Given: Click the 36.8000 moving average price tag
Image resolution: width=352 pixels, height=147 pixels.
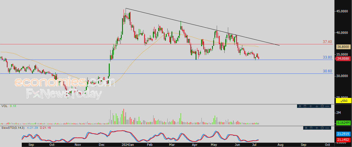Looking at the screenshot, I should coord(343,47).
